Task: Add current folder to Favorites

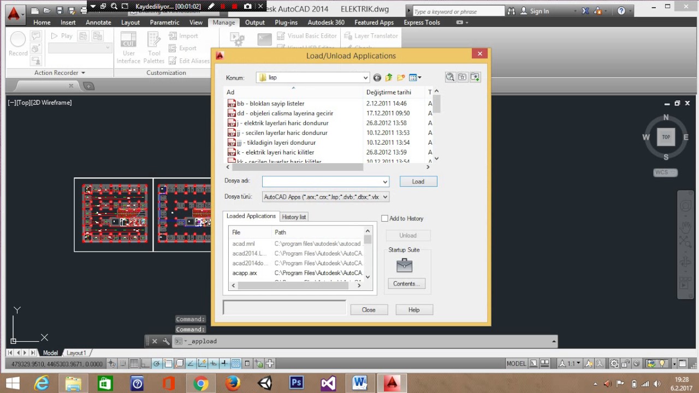Action: [475, 78]
